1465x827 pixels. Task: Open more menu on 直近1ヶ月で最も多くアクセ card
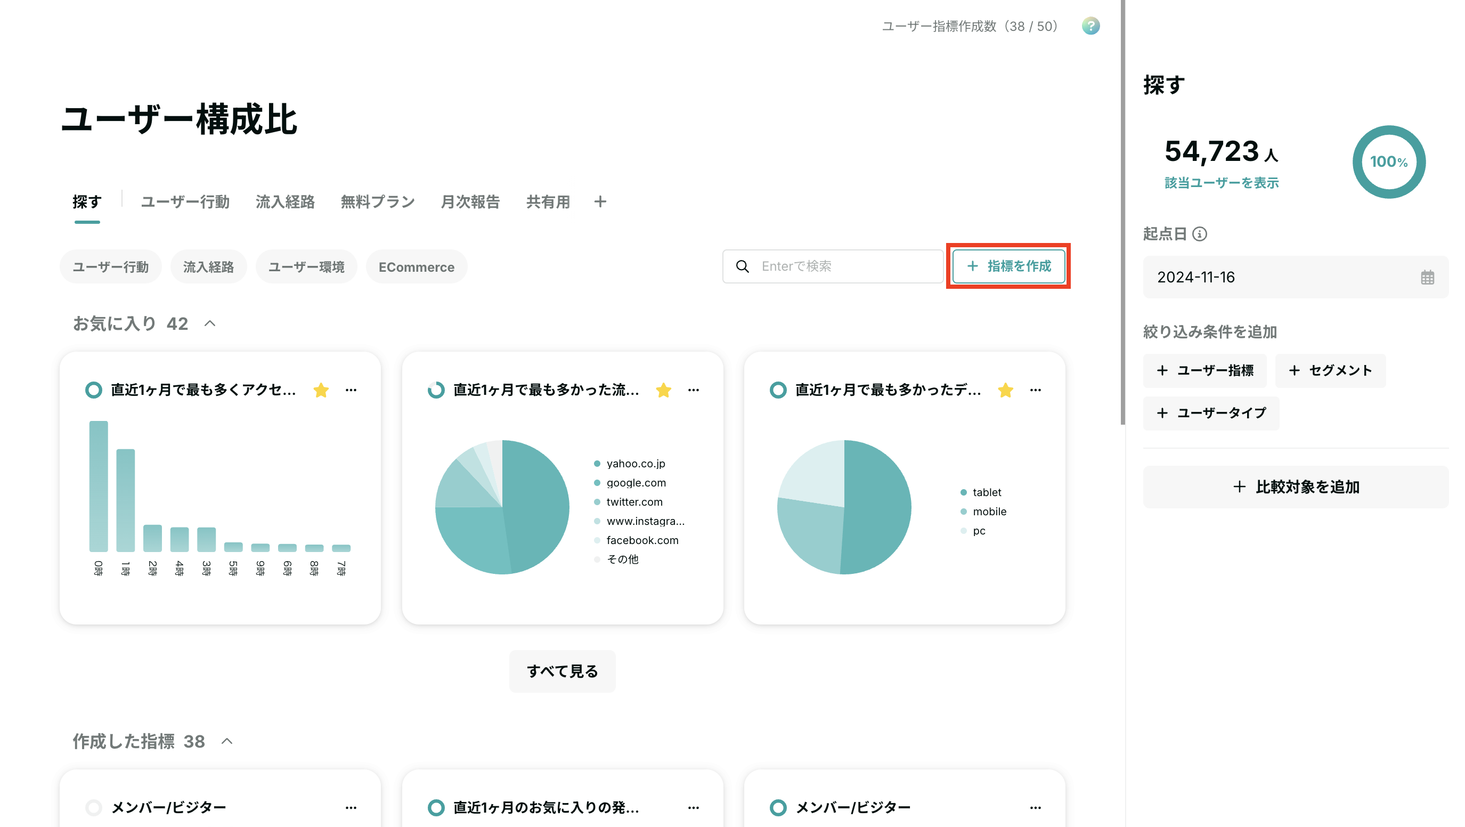point(351,390)
